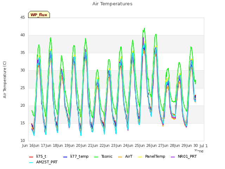Click the 45 y-axis tick label

[x=22, y=18]
